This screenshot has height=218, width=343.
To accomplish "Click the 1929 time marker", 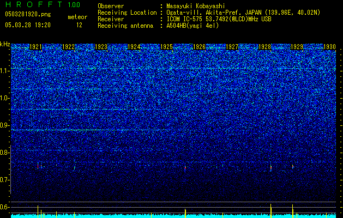I will (297, 47).
